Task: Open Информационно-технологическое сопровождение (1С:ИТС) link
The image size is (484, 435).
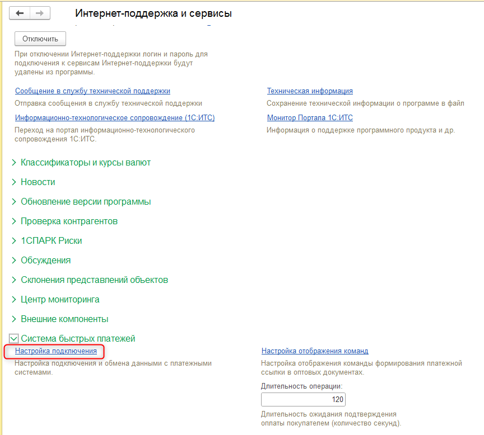Action: tap(115, 117)
